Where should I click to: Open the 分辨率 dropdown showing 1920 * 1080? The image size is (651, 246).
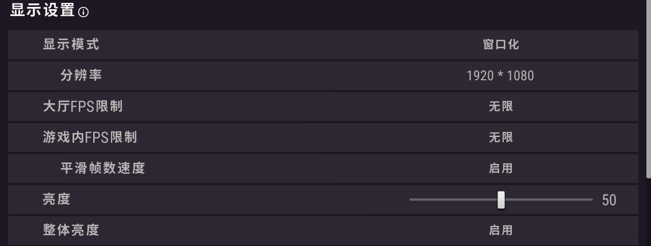[500, 75]
